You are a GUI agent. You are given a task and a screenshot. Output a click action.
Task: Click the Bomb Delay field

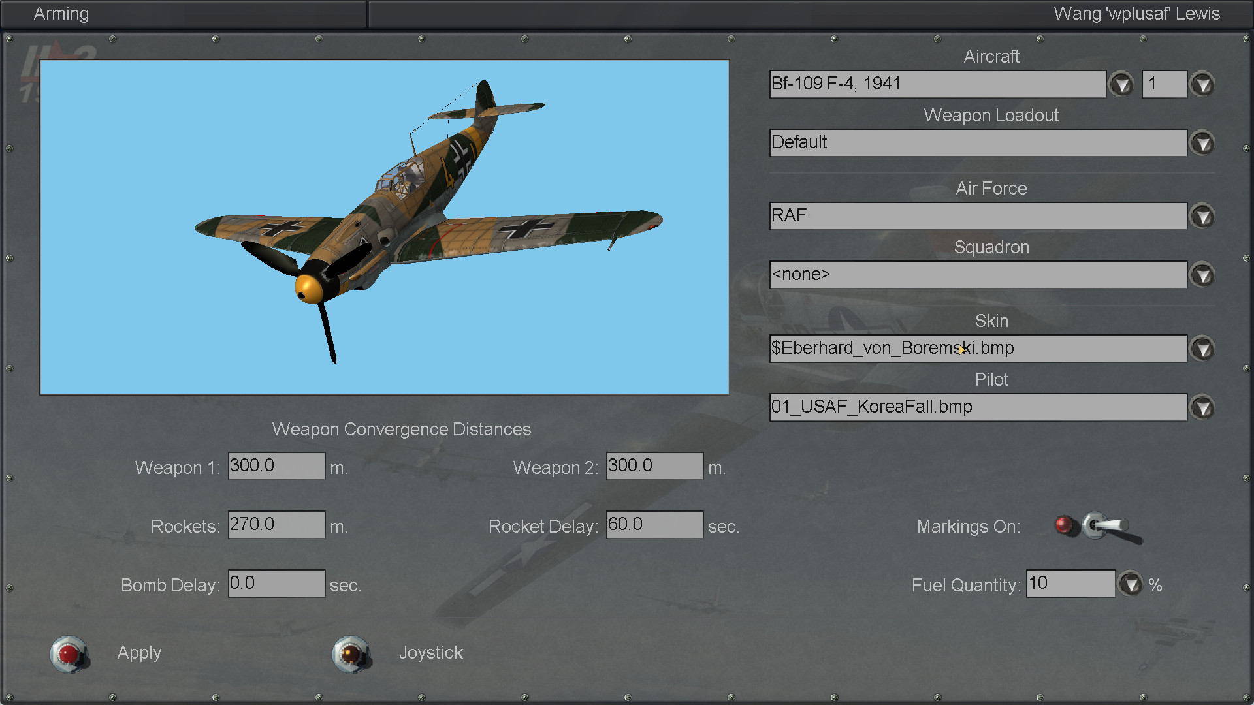pyautogui.click(x=276, y=584)
